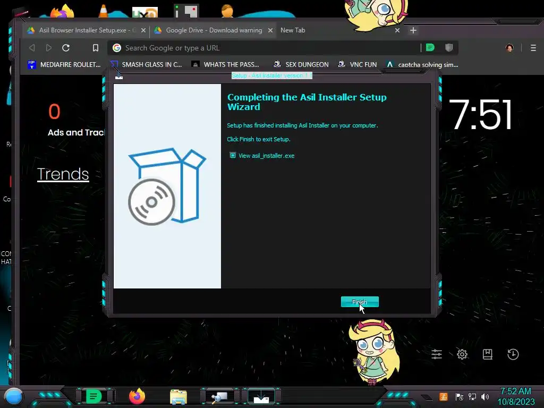Click the Finish button in setup wizard
Image resolution: width=544 pixels, height=408 pixels.
click(x=360, y=302)
